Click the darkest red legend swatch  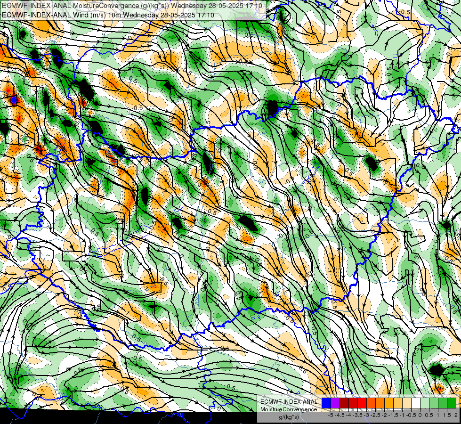click(344, 403)
